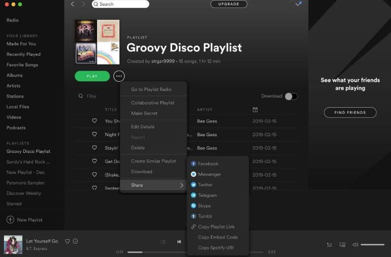Select Paramore Sampler playlist
This screenshot has height=257, width=391.
point(25,183)
